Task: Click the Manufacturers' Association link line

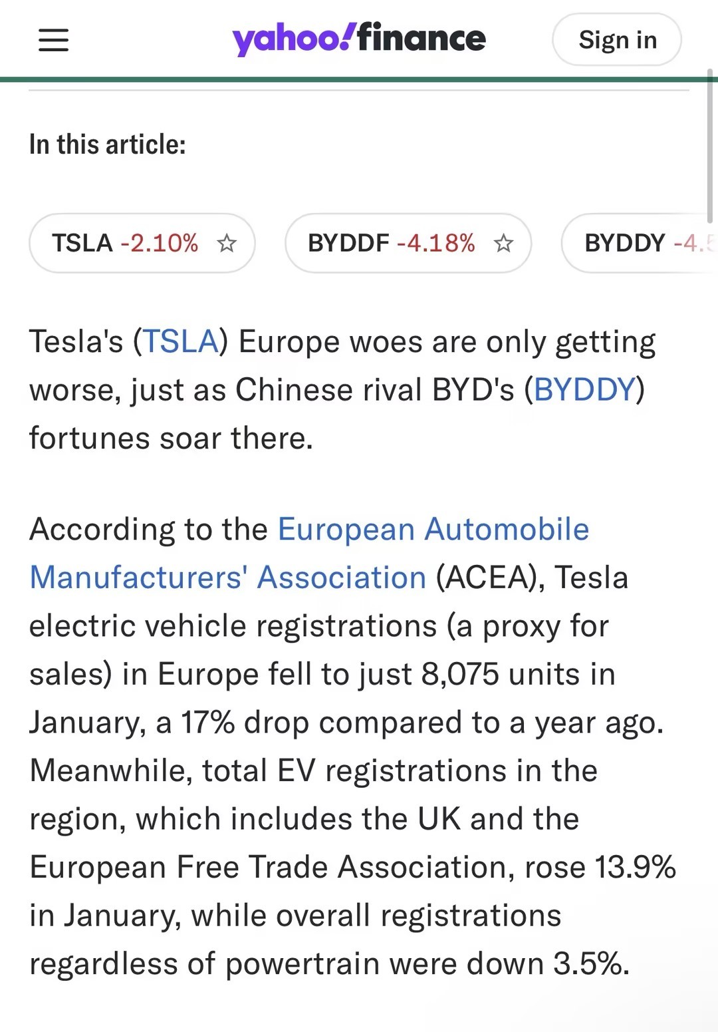Action: (228, 578)
